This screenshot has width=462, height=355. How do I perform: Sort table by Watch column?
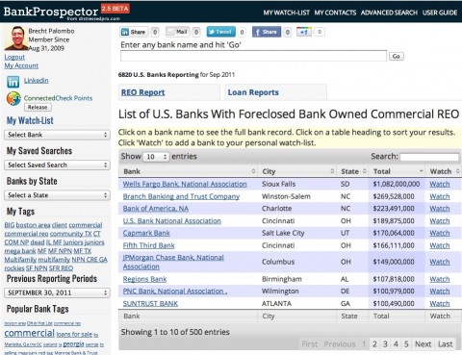coord(444,171)
